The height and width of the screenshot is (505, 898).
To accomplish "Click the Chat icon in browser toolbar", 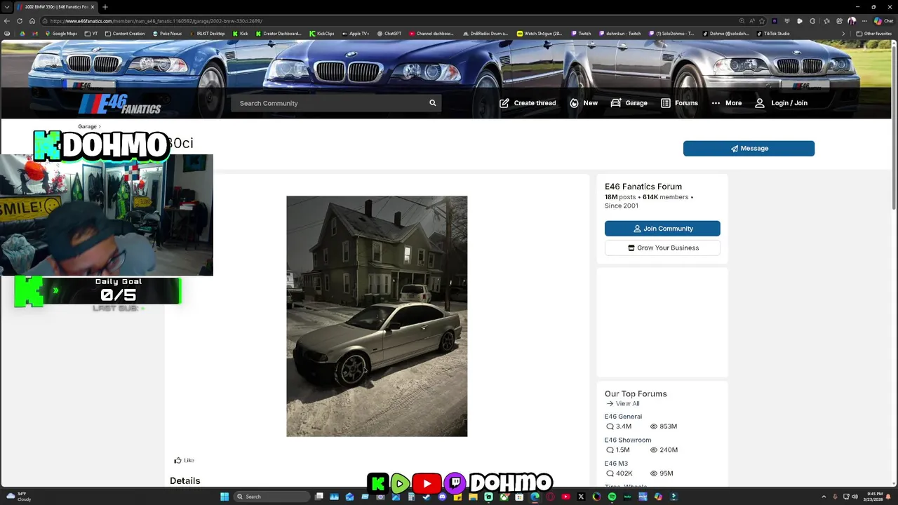I will 883,21.
